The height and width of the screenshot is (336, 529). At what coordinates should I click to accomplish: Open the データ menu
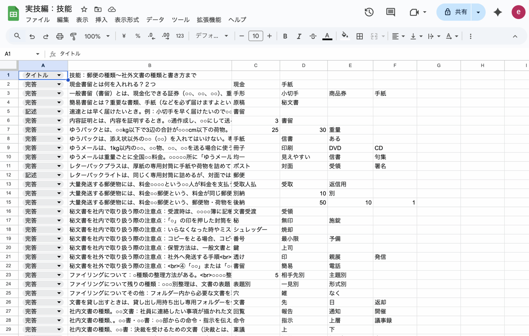click(155, 20)
